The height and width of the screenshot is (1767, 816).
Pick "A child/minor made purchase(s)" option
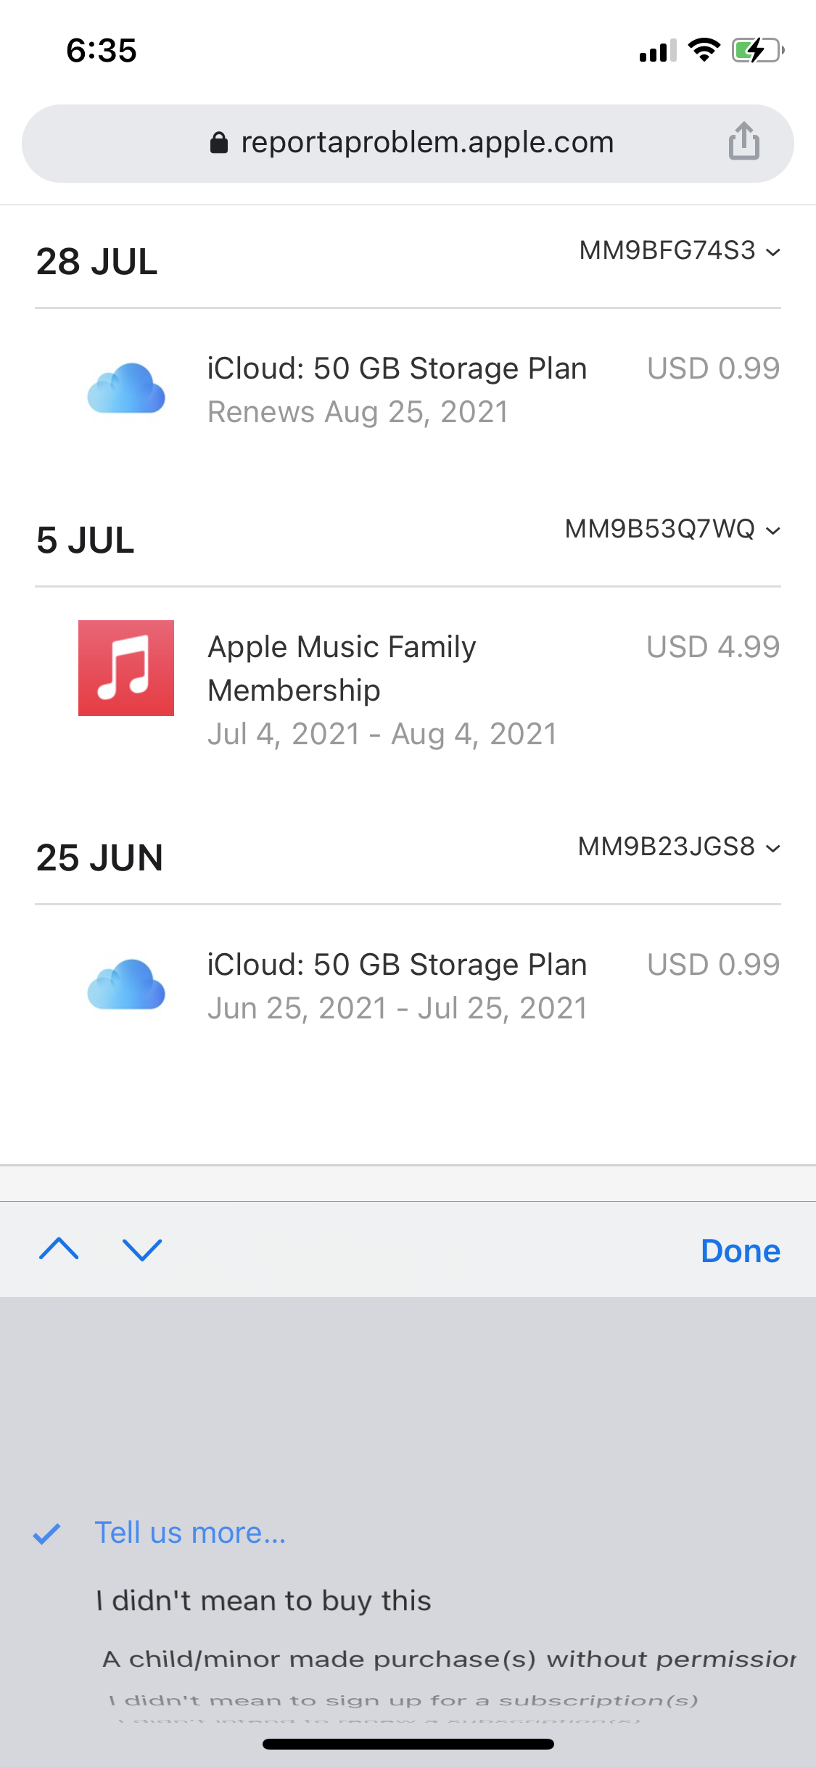(x=448, y=1659)
